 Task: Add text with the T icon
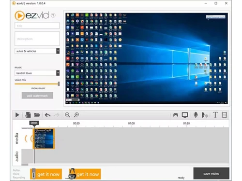pos(215,115)
